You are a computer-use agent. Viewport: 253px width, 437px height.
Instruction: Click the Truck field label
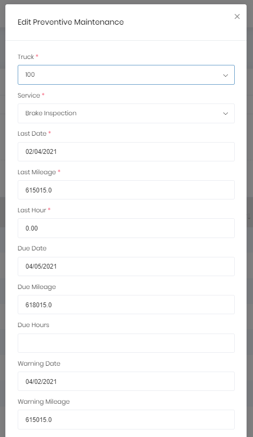(26, 57)
